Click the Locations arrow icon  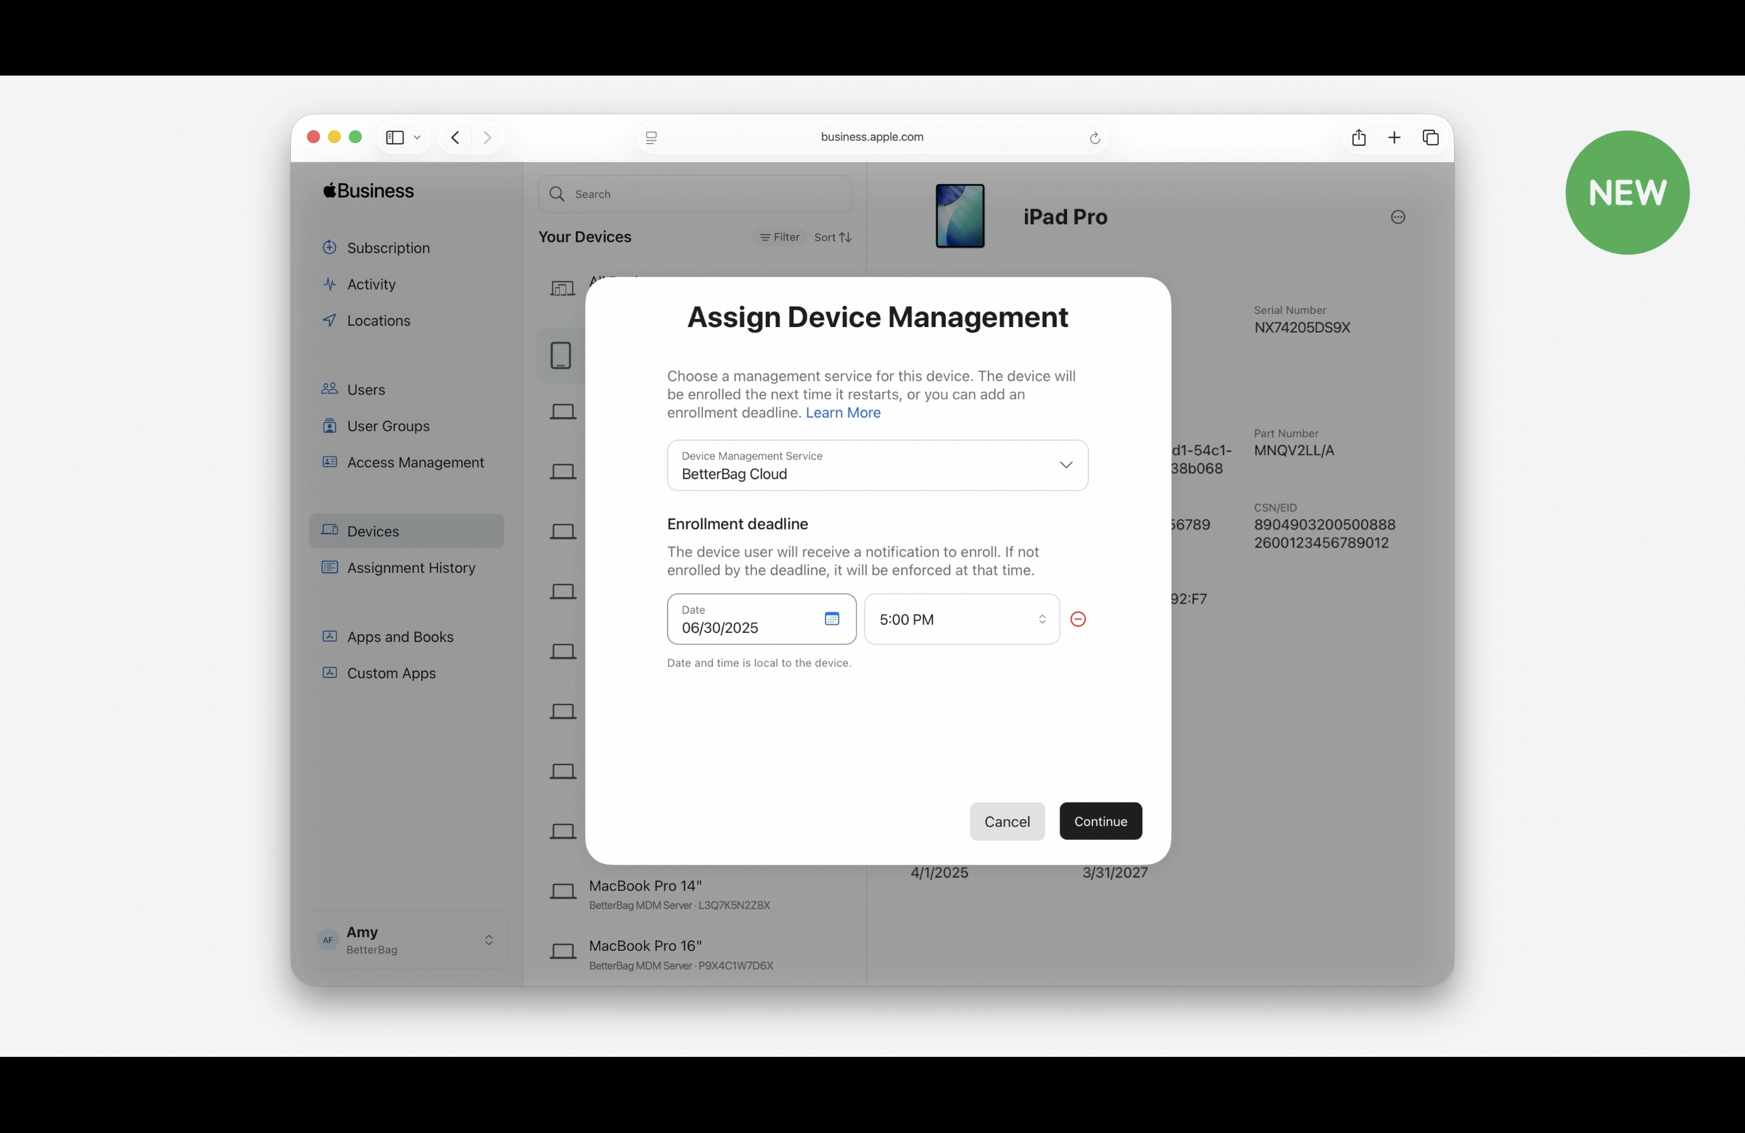(x=330, y=320)
